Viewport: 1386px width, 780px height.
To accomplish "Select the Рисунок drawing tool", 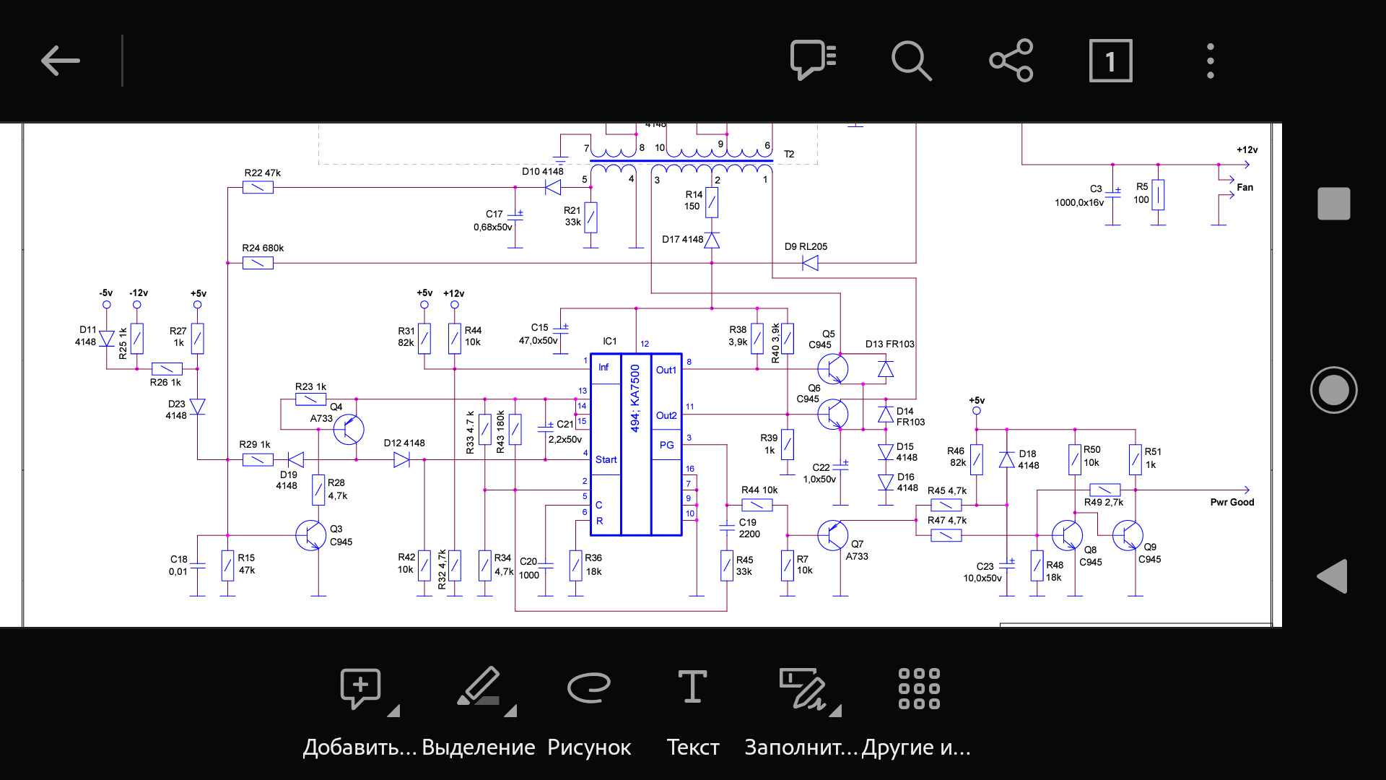I will tap(589, 686).
